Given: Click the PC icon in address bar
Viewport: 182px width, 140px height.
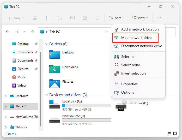Looking at the screenshot, I should coord(42,32).
